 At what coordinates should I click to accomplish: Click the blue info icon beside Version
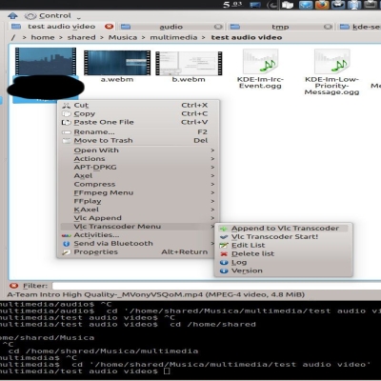[224, 271]
